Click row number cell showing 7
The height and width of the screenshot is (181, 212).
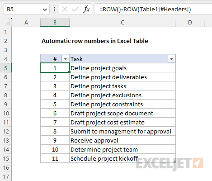pos(55,122)
